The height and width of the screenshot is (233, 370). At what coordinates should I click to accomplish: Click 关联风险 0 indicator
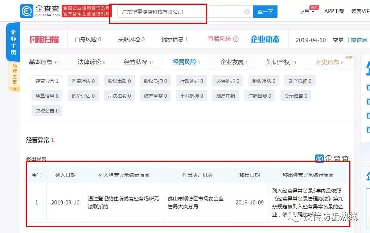tap(131, 39)
